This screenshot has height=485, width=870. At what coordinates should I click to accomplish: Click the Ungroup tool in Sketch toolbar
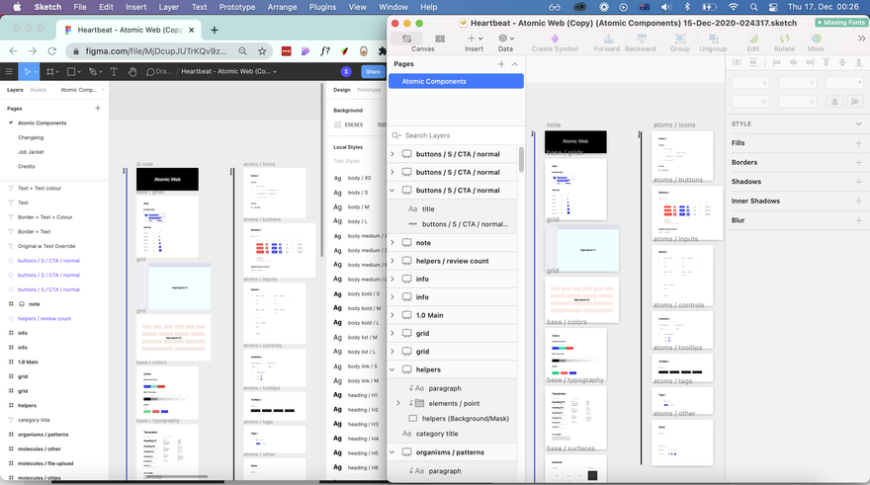coord(713,42)
